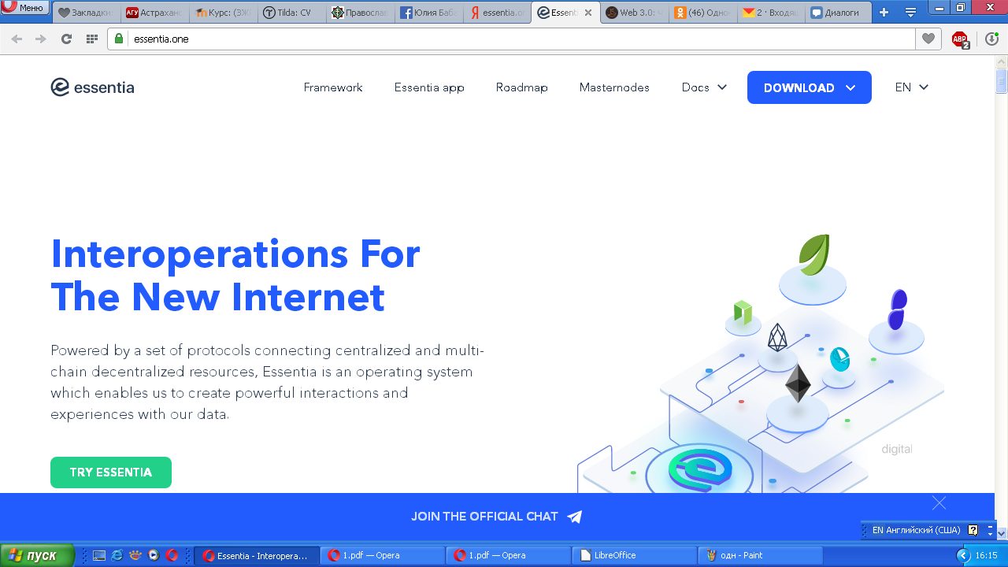This screenshot has width=1008, height=567.
Task: Expand the DOWNLOAD dropdown button
Action: 810,87
